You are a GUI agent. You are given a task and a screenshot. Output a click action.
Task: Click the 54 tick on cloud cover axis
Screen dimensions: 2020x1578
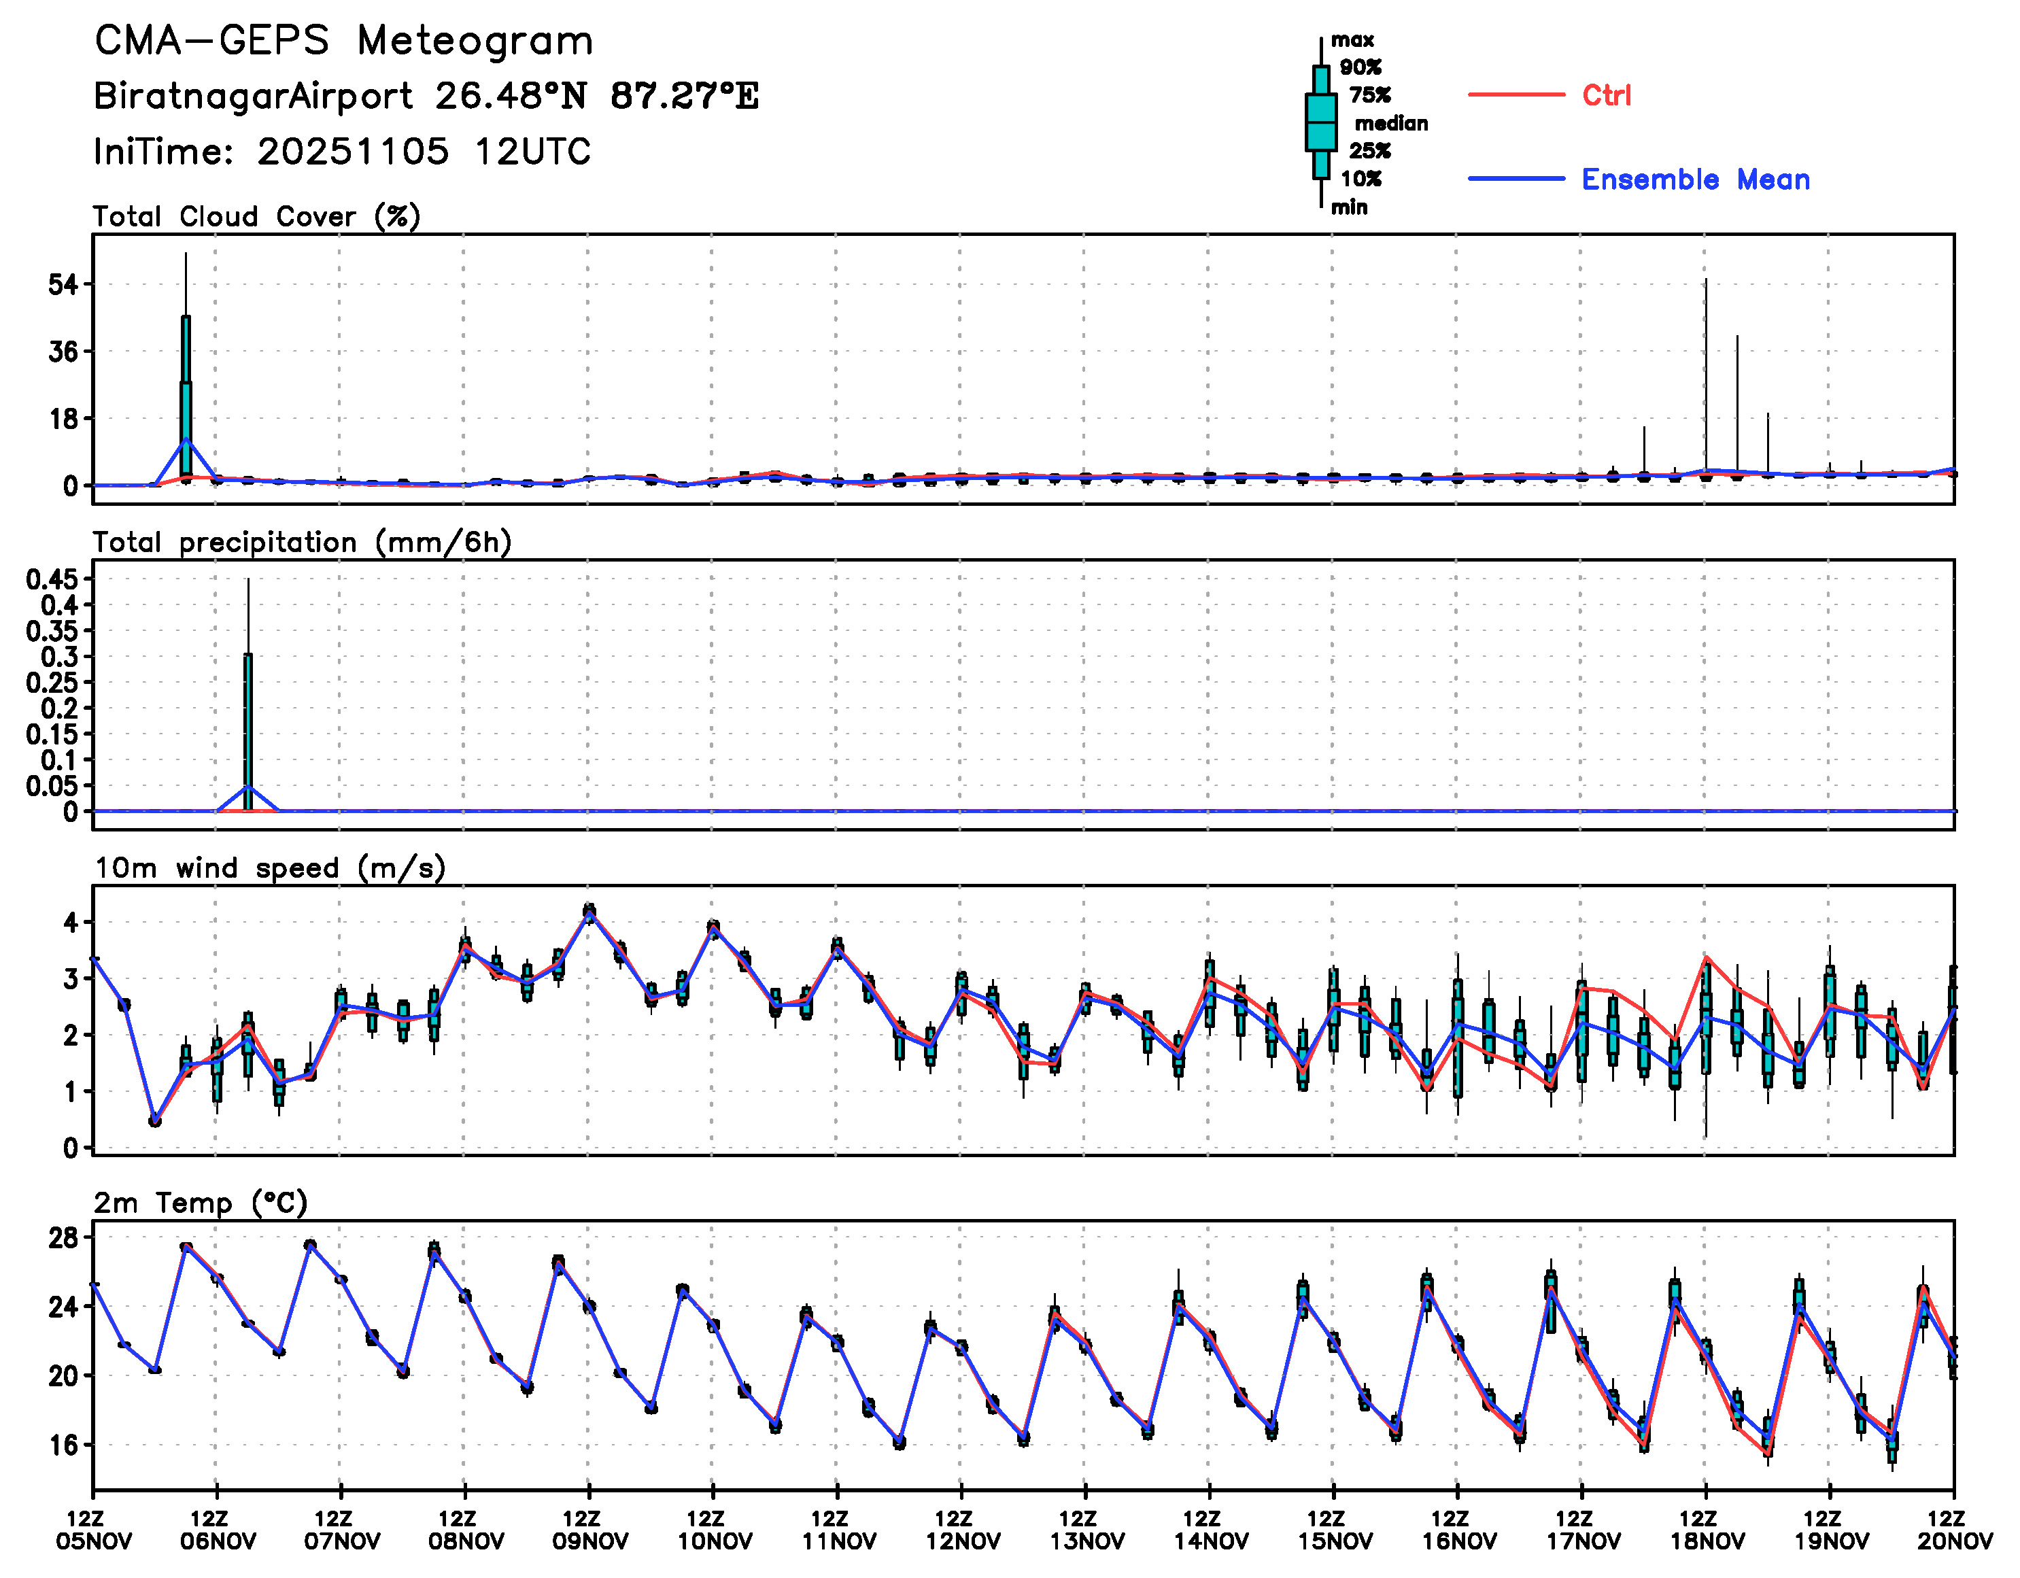click(x=63, y=285)
